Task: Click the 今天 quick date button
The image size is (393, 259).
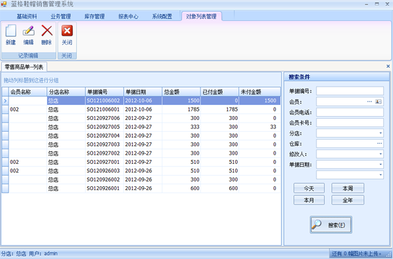Action: 309,188
